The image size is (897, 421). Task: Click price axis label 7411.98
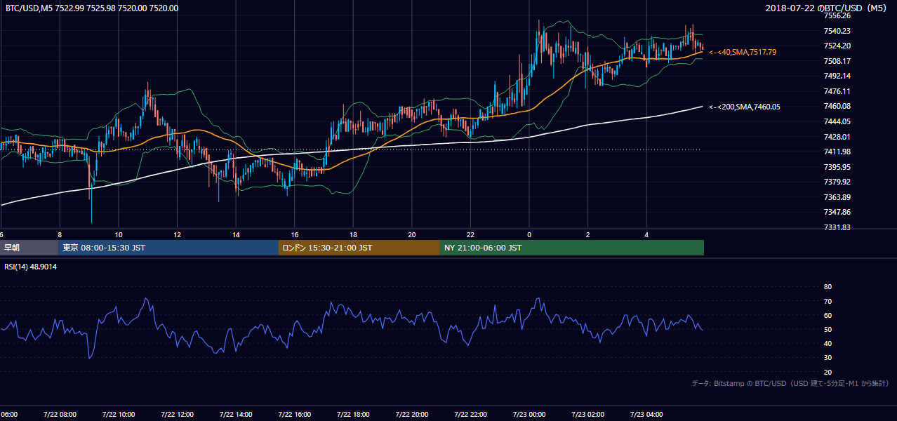coord(837,152)
